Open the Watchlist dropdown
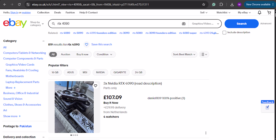 [223, 12]
